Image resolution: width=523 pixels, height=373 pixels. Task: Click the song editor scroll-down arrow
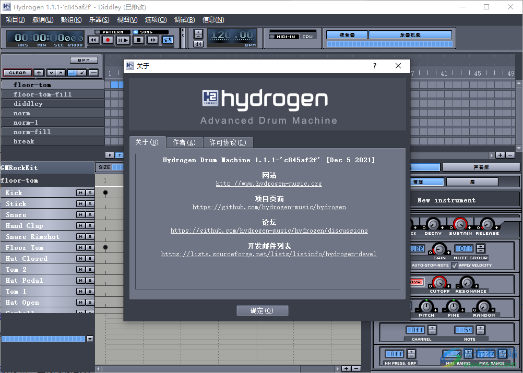tap(519, 148)
